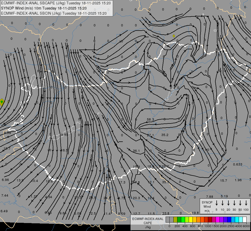Image resolution: width=251 pixels, height=231 pixels.
Task: Click the 13.9 value in the southwest
Action: coord(20,180)
